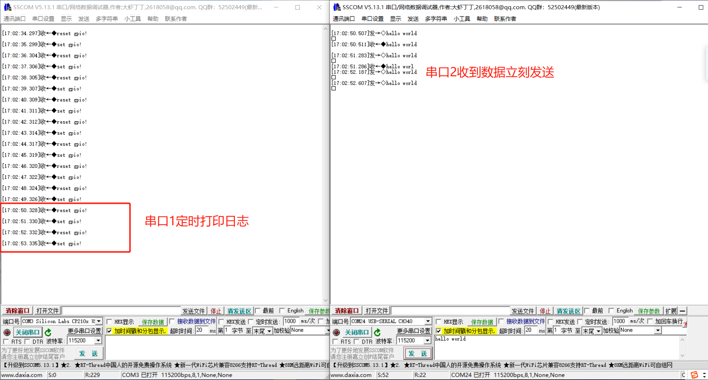Open the 加校验 None dropdown in right window
Image resolution: width=708 pixels, height=380 pixels.
coord(659,330)
